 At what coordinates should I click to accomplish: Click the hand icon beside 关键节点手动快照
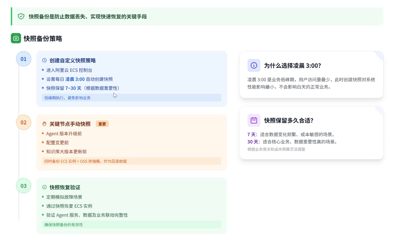pos(44,124)
